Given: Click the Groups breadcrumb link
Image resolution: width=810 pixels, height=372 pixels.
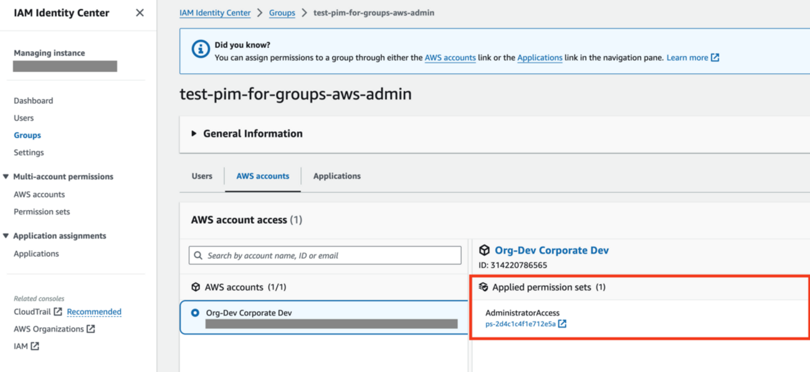Looking at the screenshot, I should click(x=282, y=13).
